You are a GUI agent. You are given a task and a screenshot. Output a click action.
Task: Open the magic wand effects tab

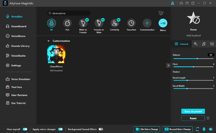tap(195, 44)
